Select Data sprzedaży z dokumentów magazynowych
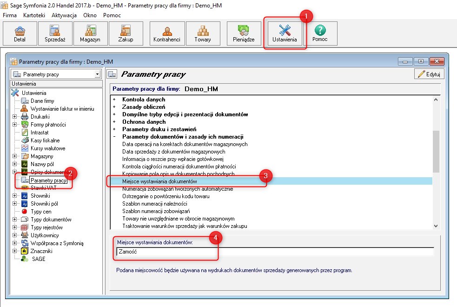The height and width of the screenshot is (307, 457). 174,152
